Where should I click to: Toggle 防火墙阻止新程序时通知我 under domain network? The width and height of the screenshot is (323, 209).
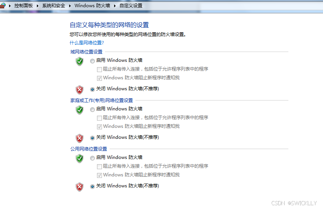(100, 78)
